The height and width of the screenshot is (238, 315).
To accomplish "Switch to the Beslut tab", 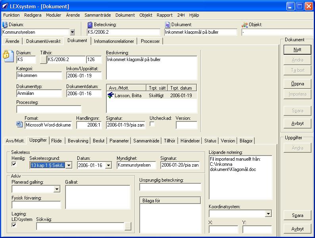I will pyautogui.click(x=99, y=141).
